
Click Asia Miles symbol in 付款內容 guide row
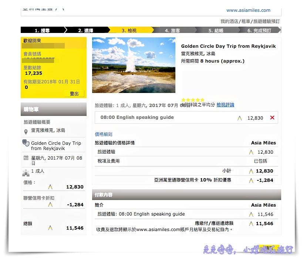click(251, 214)
